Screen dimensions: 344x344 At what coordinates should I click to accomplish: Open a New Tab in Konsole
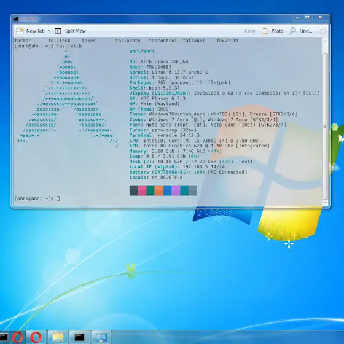click(x=30, y=31)
